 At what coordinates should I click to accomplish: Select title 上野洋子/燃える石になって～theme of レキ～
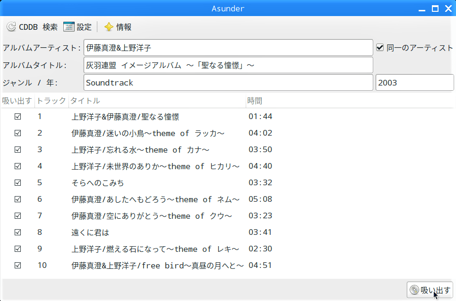point(155,249)
